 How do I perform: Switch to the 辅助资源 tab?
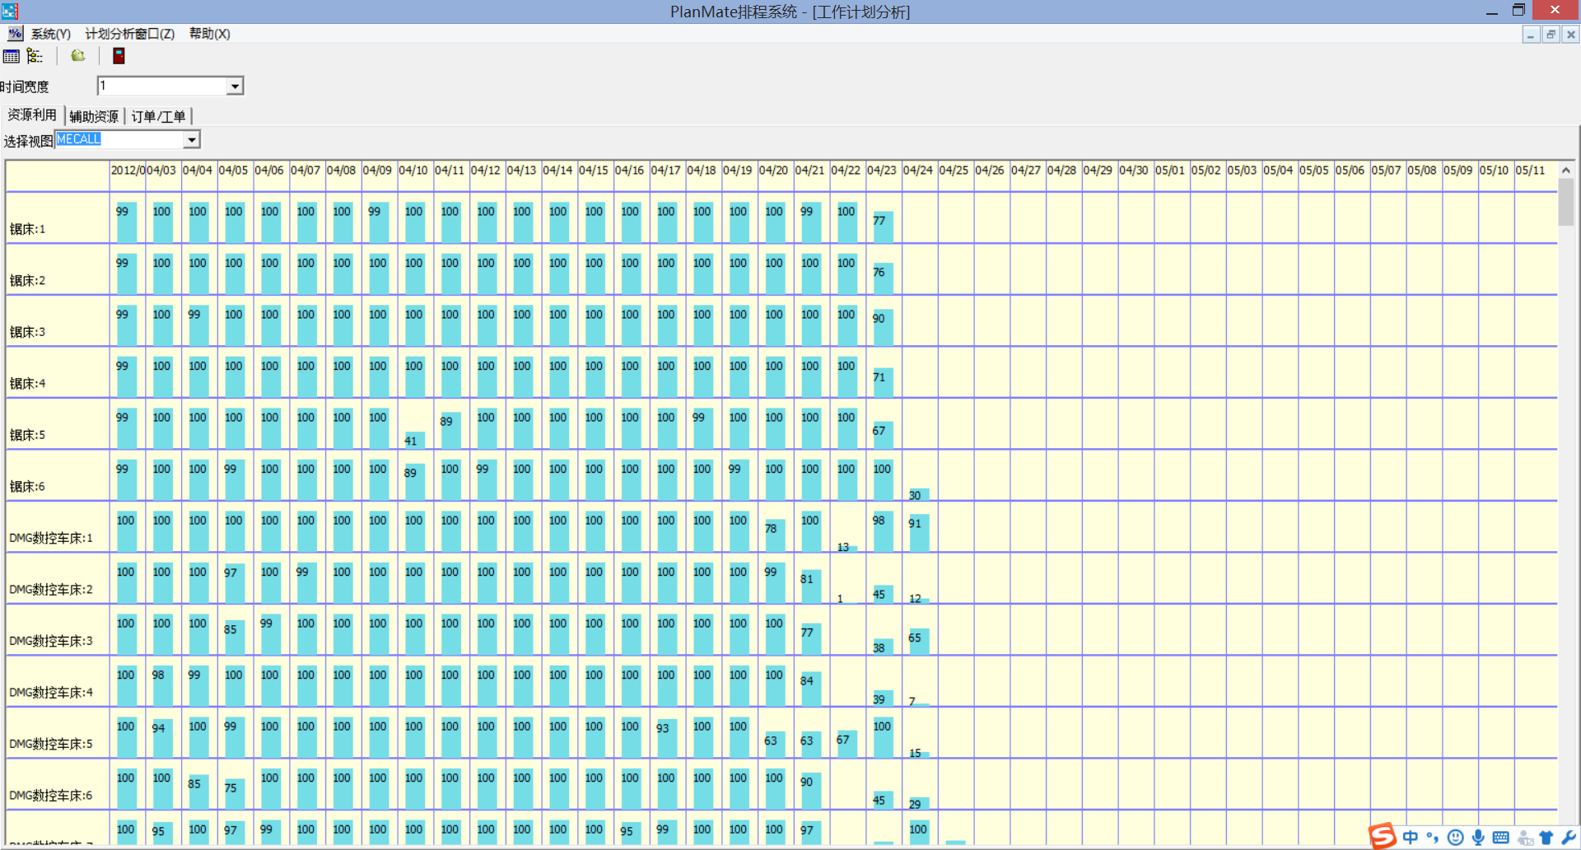pos(94,117)
